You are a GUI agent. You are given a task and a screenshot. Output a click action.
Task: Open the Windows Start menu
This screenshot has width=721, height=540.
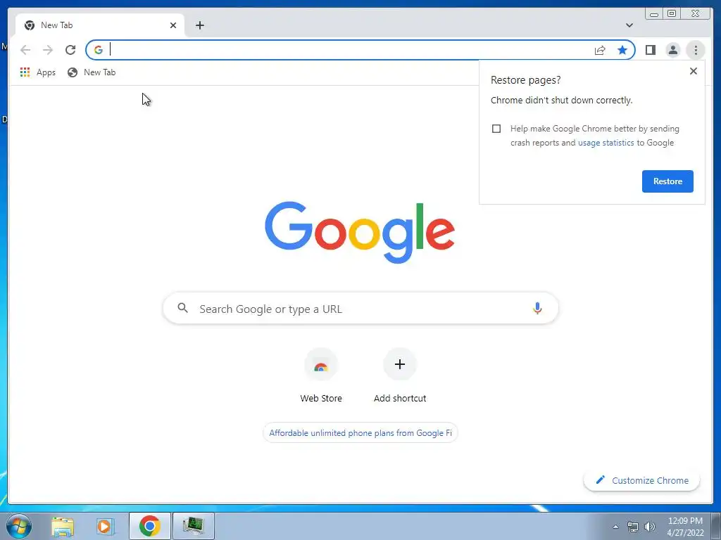[18, 526]
